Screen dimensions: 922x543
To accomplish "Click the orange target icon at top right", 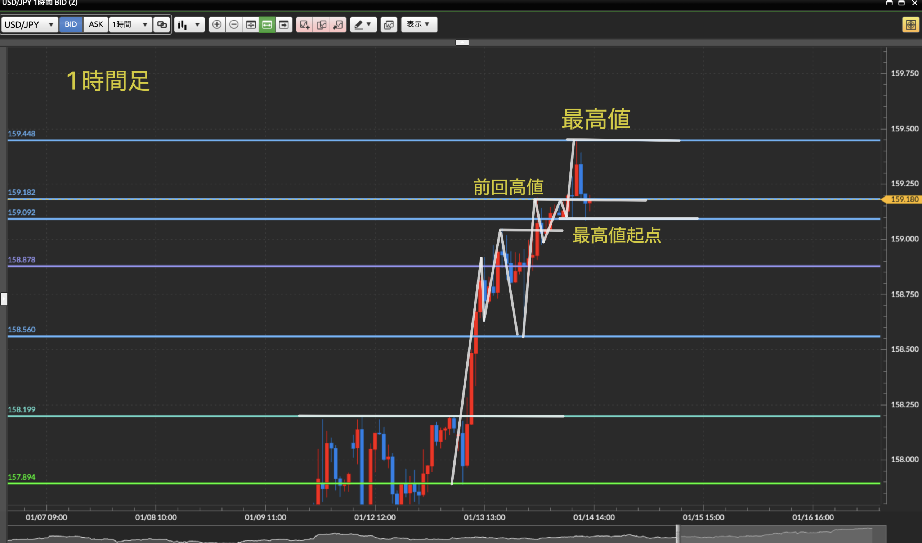I will (x=910, y=25).
